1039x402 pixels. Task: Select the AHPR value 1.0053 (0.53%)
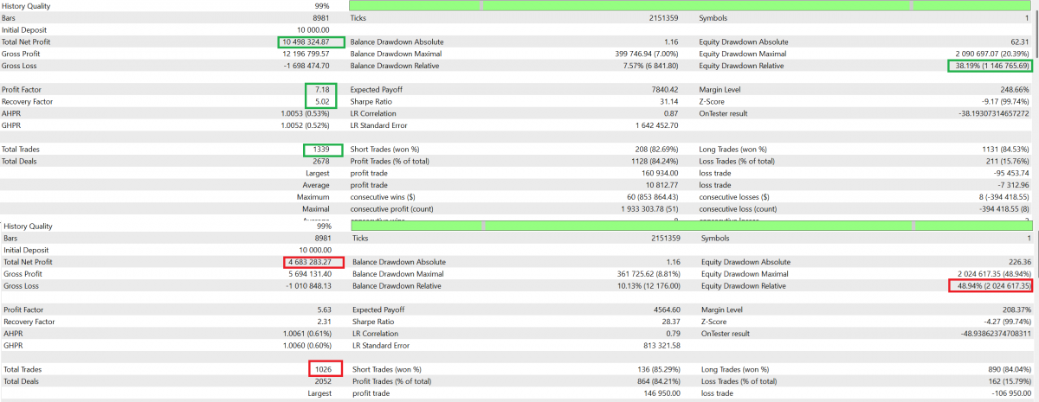306,113
